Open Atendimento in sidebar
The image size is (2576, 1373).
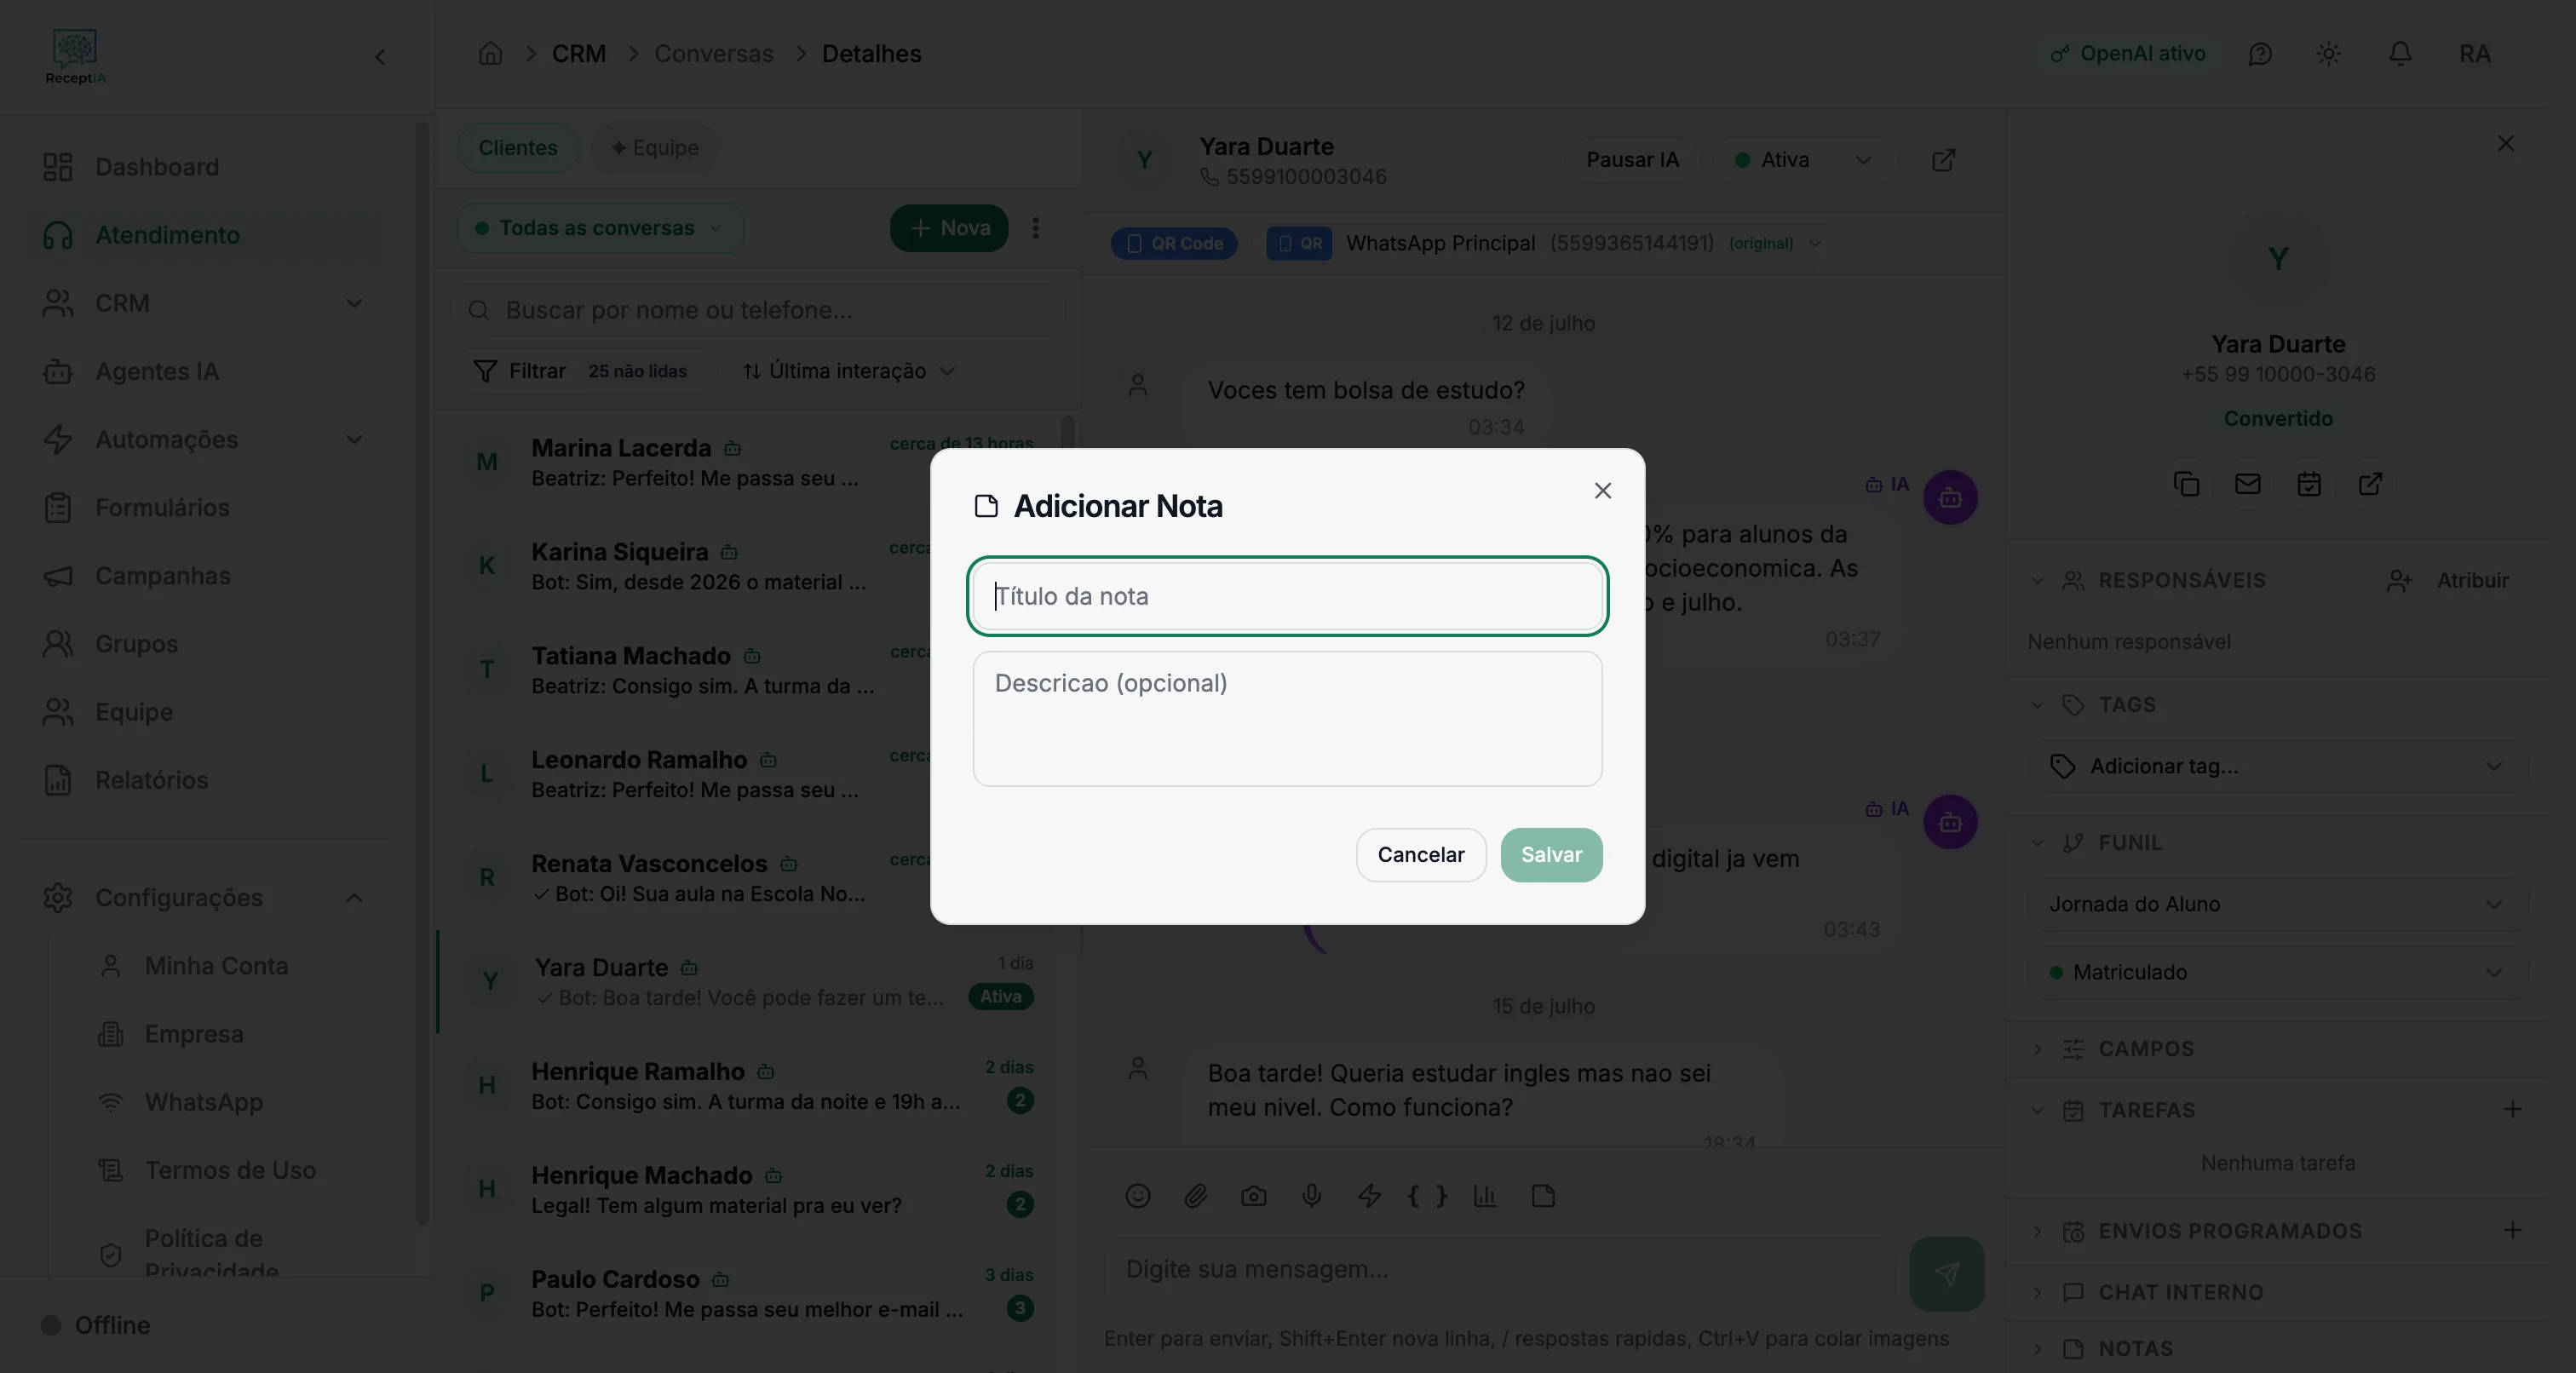click(204, 235)
